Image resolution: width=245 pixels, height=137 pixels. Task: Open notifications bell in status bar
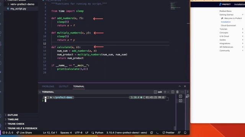pyautogui.click(x=185, y=133)
